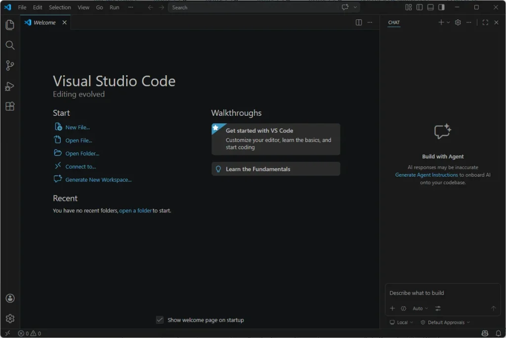Open the Explorer view in activity bar
This screenshot has height=338, width=506.
point(10,25)
